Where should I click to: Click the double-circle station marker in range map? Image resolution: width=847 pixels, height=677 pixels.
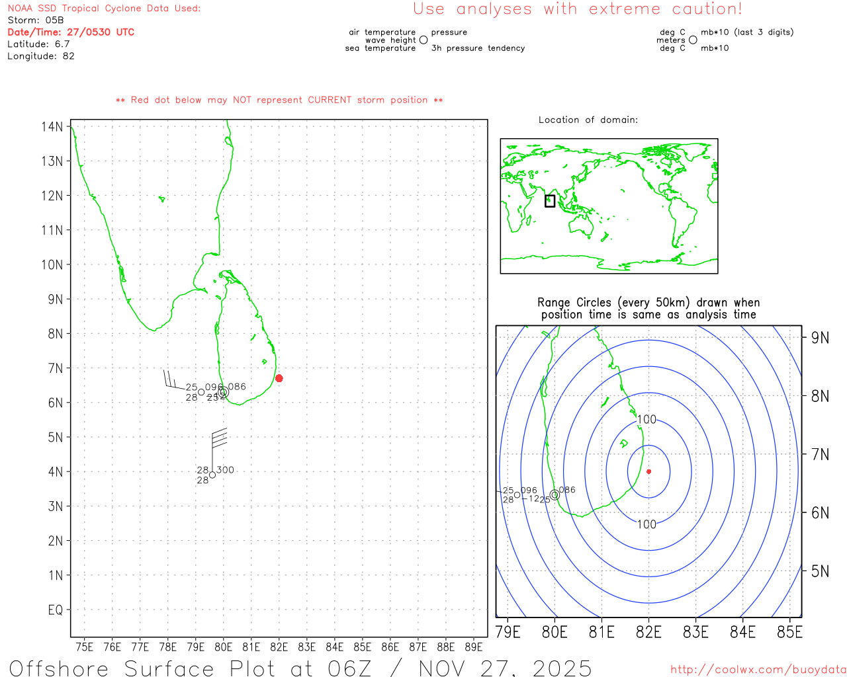click(555, 495)
